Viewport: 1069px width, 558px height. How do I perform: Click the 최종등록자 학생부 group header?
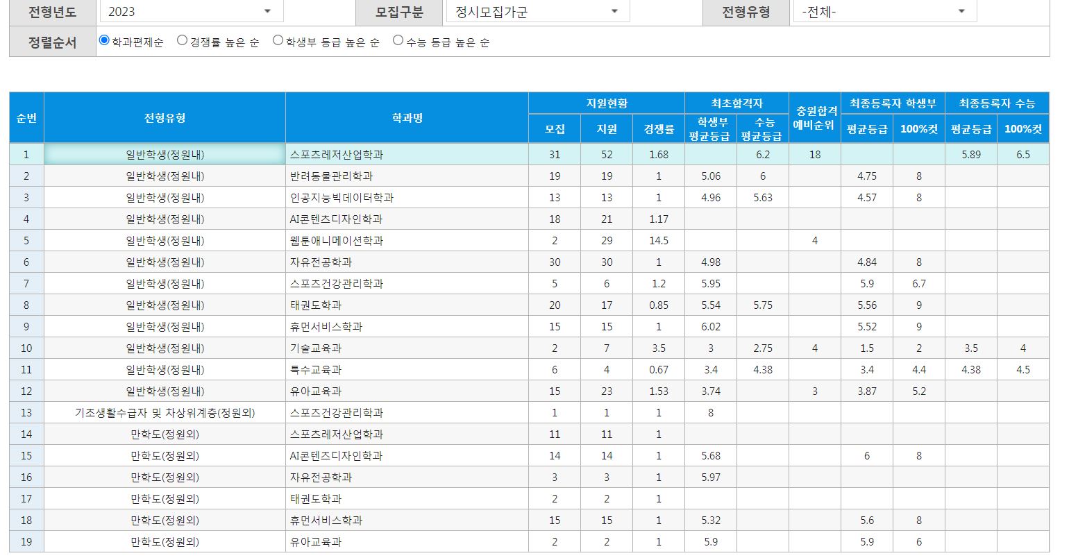pos(893,103)
